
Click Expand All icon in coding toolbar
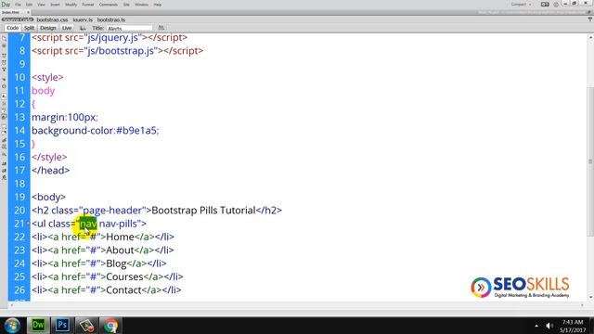pos(4,70)
